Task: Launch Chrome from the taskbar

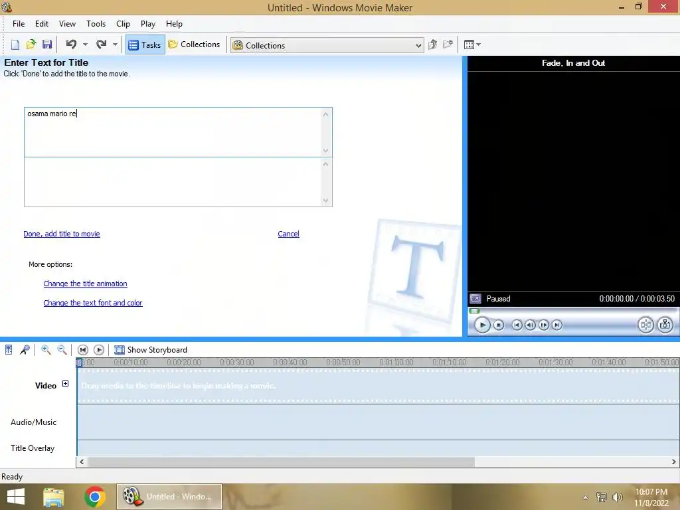Action: (94, 497)
